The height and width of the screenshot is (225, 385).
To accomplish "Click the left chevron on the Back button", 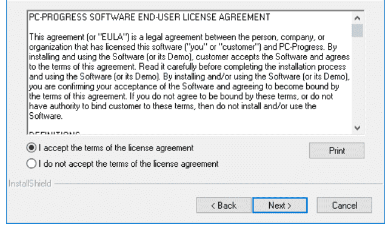I will (x=213, y=206).
